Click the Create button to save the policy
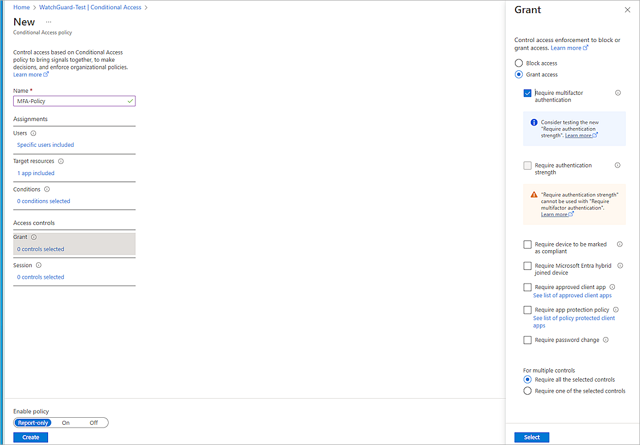The width and height of the screenshot is (640, 445). pyautogui.click(x=30, y=437)
